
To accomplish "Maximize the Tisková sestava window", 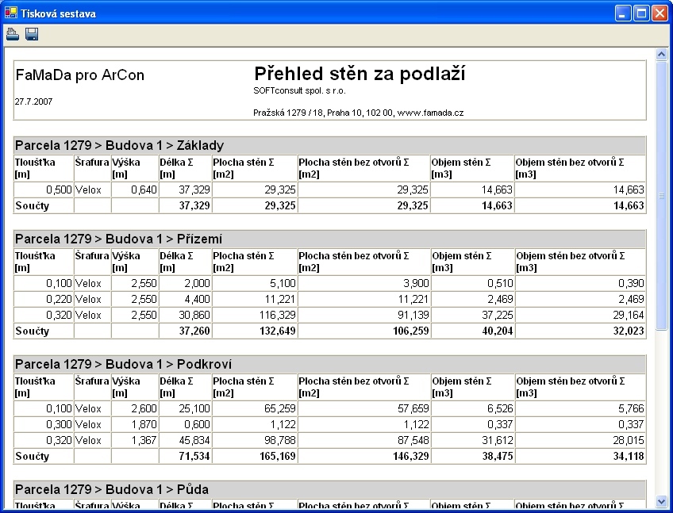I will coord(641,13).
